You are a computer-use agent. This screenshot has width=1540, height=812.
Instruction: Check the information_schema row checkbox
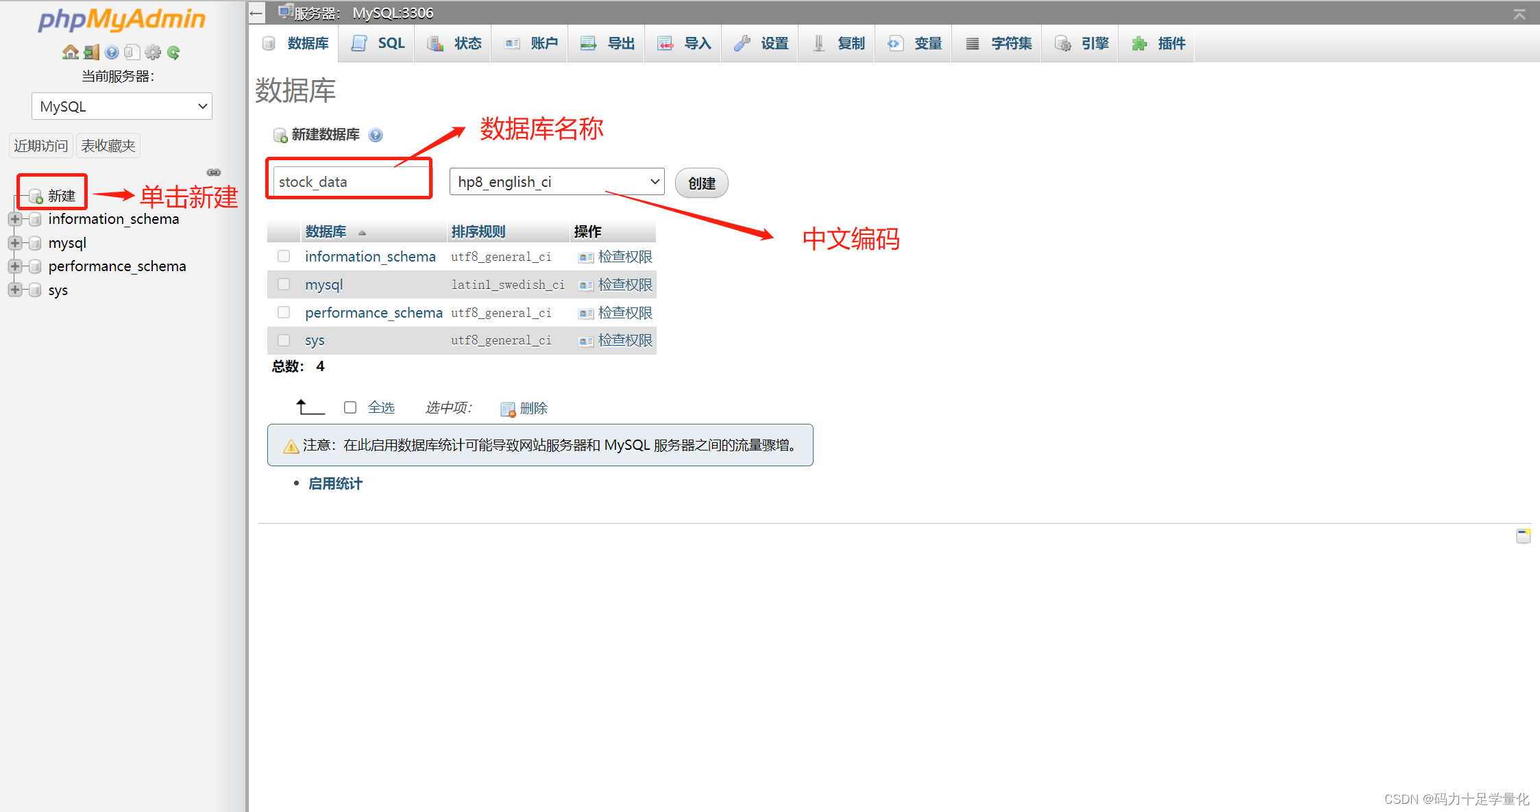click(284, 256)
